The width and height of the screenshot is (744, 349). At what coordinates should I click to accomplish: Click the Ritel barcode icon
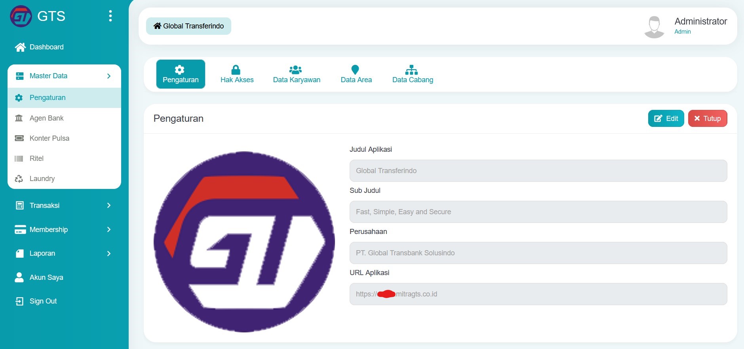tap(19, 158)
